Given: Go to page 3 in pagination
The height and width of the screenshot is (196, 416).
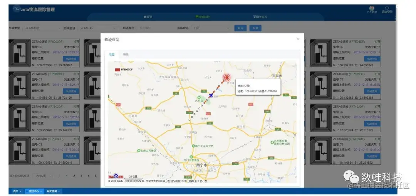Looking at the screenshot, I should pos(81,176).
